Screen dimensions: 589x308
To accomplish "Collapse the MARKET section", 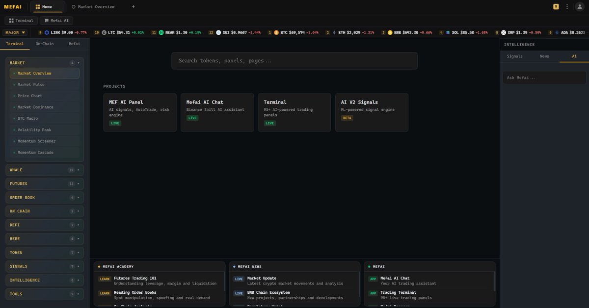I will (x=45, y=63).
